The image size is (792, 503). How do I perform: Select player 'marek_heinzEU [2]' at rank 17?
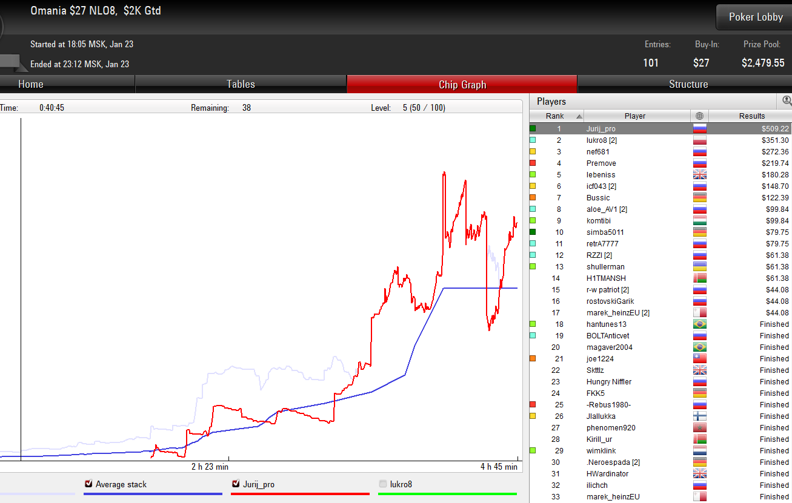pos(618,312)
